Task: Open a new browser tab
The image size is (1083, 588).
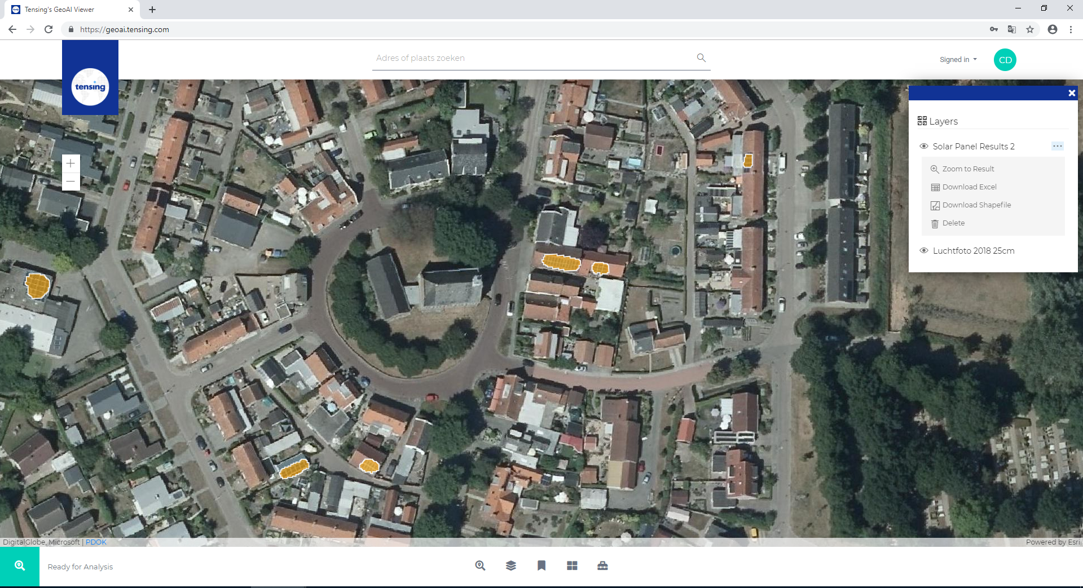Action: click(x=152, y=10)
